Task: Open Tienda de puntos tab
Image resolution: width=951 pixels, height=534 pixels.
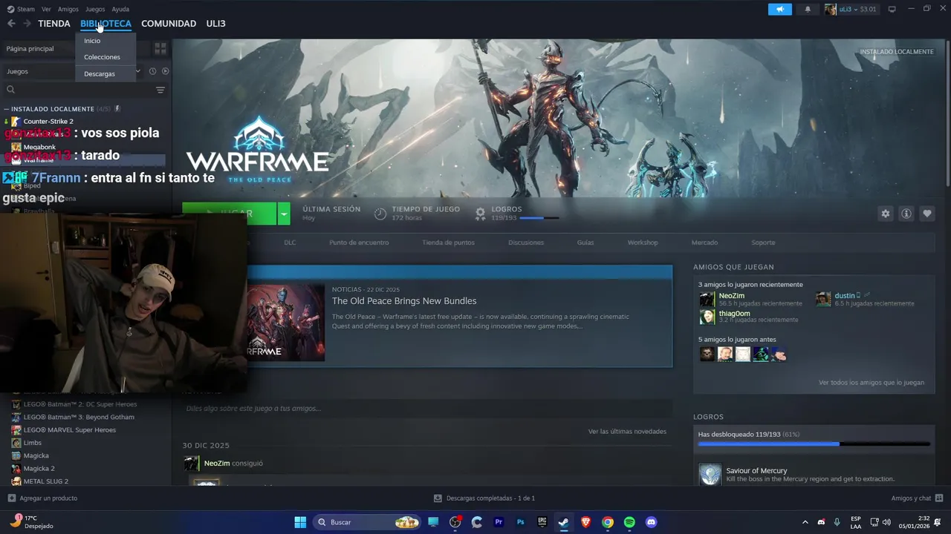Action: coord(448,243)
